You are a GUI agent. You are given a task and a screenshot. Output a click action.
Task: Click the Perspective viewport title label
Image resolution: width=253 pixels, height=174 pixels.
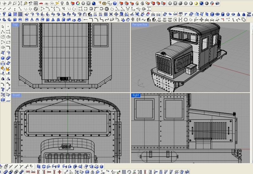[140, 25]
